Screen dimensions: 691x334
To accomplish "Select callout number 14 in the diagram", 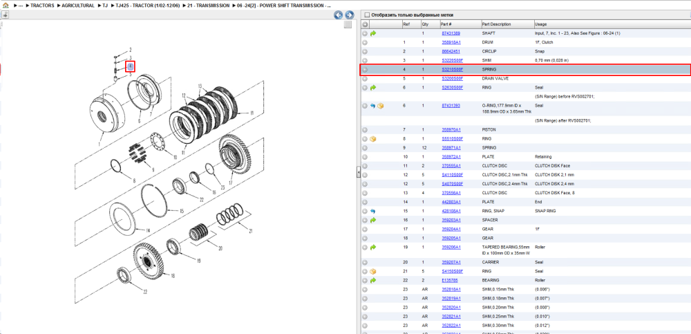I will (x=148, y=230).
